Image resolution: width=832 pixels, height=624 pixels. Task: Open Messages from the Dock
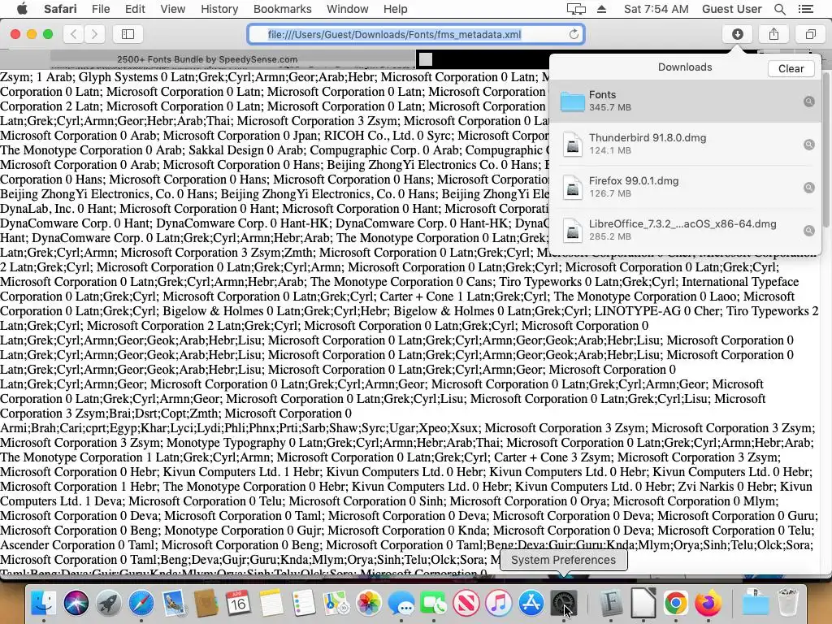click(401, 604)
